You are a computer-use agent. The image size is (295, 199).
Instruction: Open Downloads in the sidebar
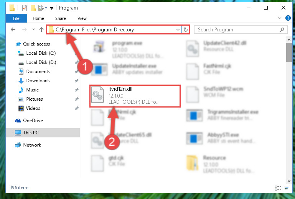(x=34, y=81)
